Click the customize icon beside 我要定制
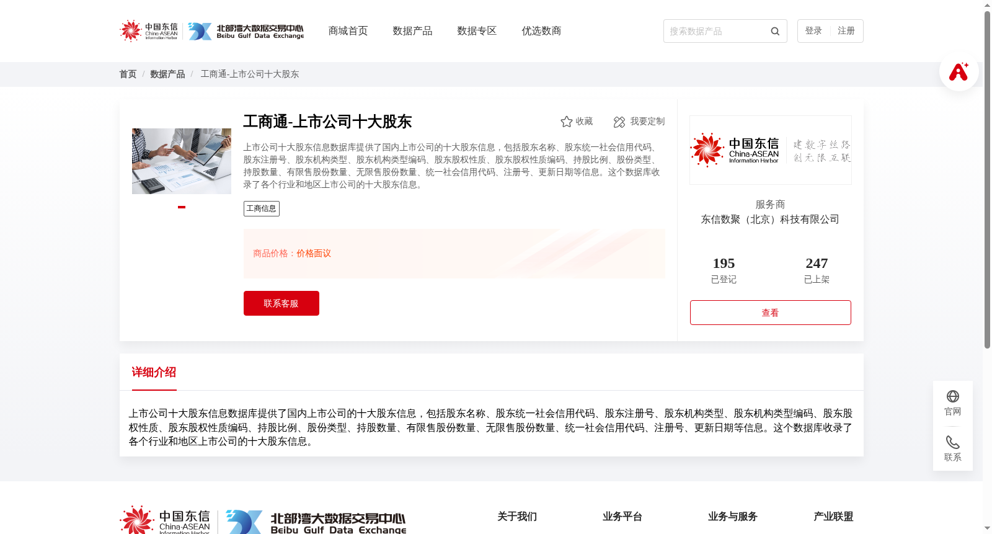 pos(619,122)
